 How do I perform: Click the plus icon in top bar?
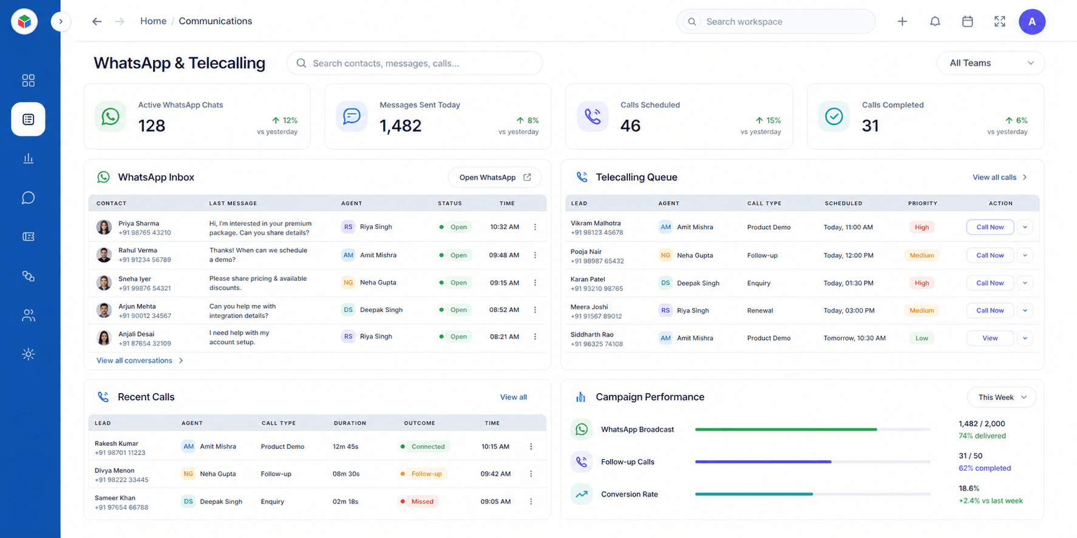[x=902, y=21]
